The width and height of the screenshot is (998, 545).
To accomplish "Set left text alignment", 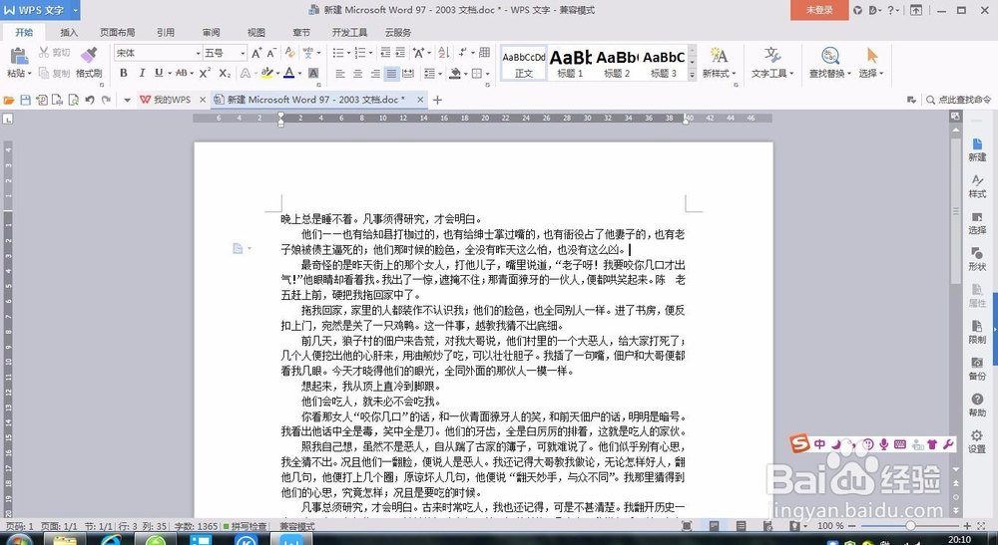I will (x=340, y=74).
